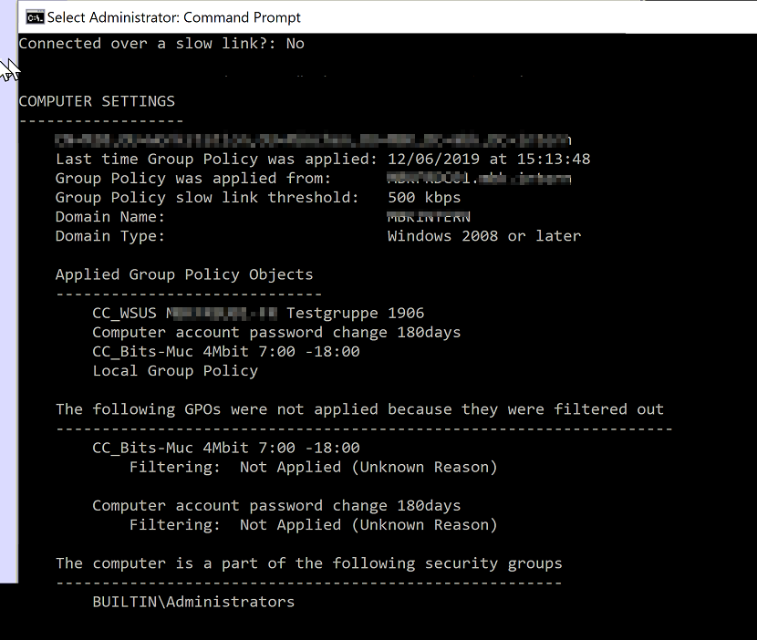Click the filtered-out 'CC_Bits-Muc 4Mbit' entry

coord(226,448)
